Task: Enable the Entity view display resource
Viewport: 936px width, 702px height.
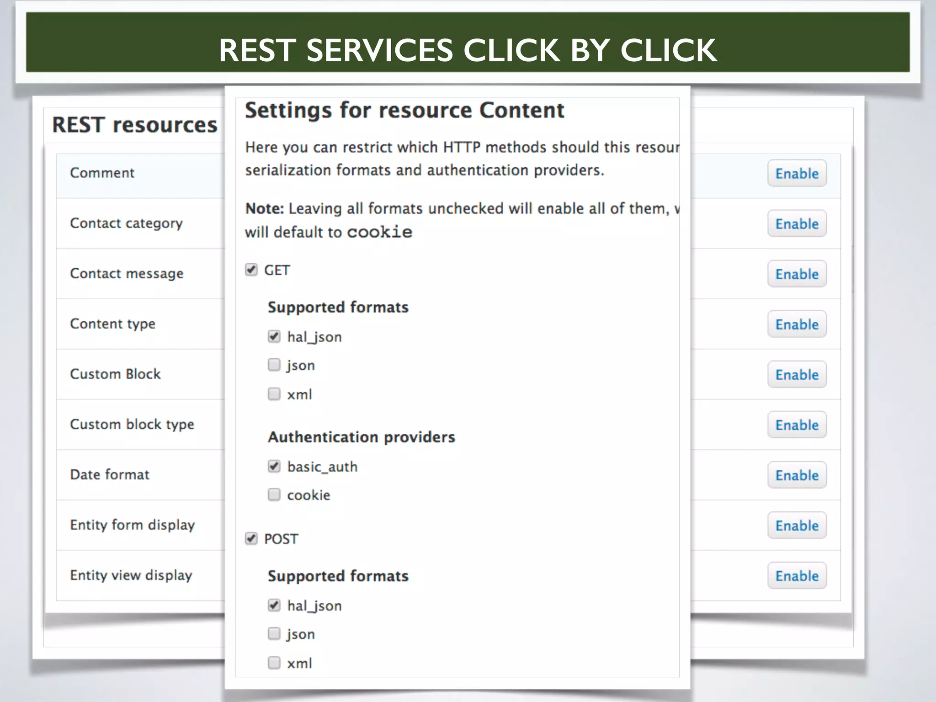Action: click(797, 575)
